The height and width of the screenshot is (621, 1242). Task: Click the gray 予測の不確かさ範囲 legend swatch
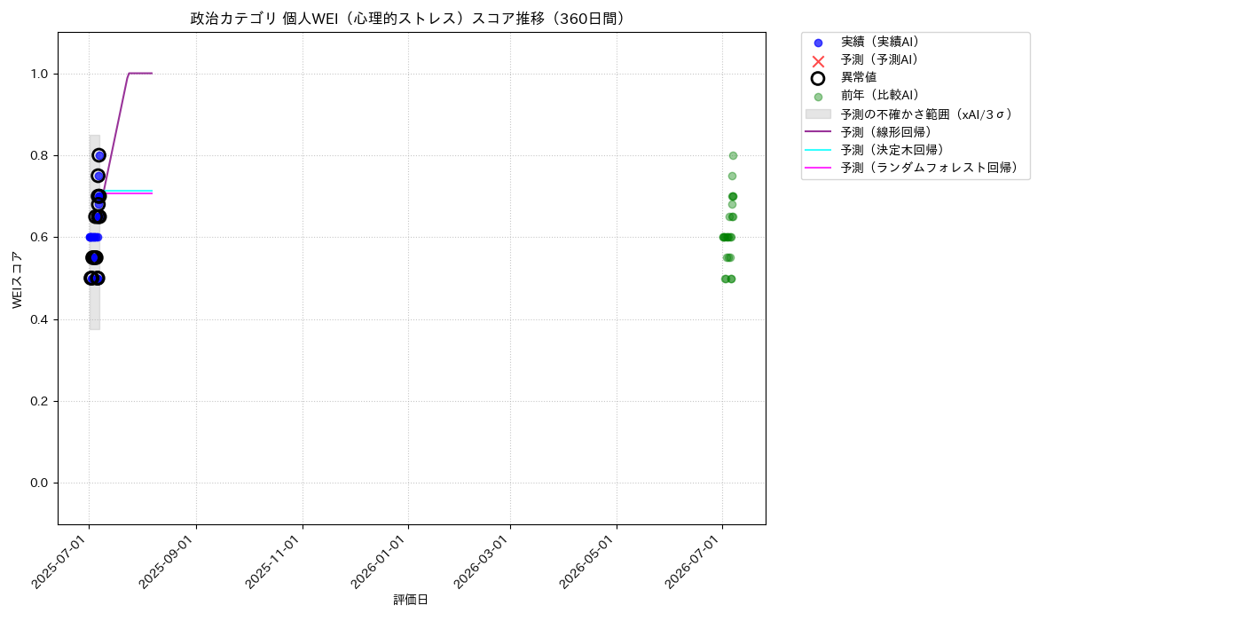tap(818, 114)
